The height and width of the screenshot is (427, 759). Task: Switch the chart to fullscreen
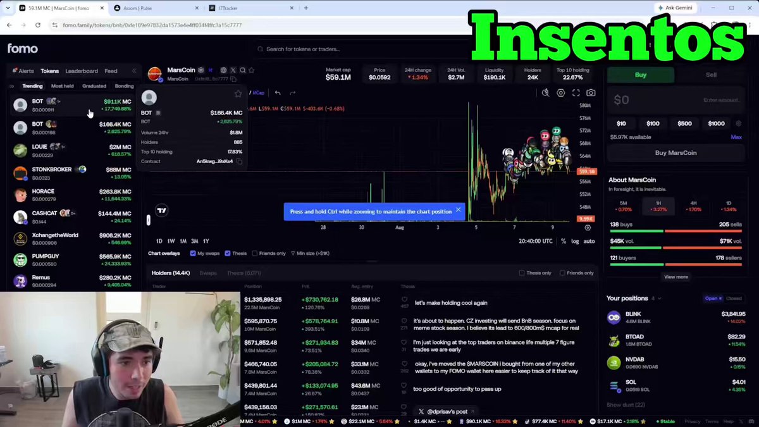[576, 93]
